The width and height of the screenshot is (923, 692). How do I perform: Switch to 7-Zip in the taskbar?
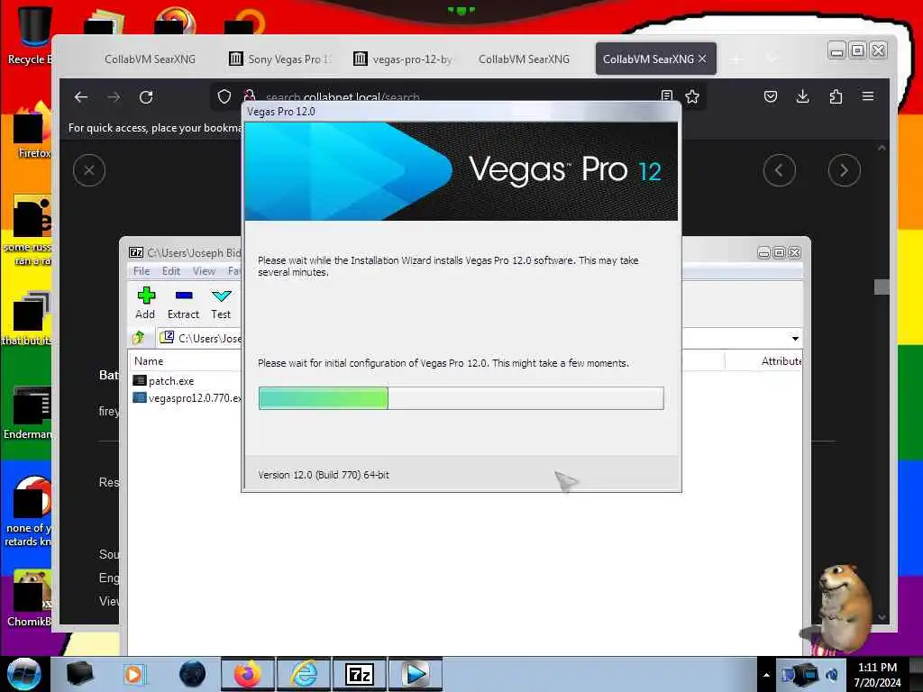click(x=360, y=674)
